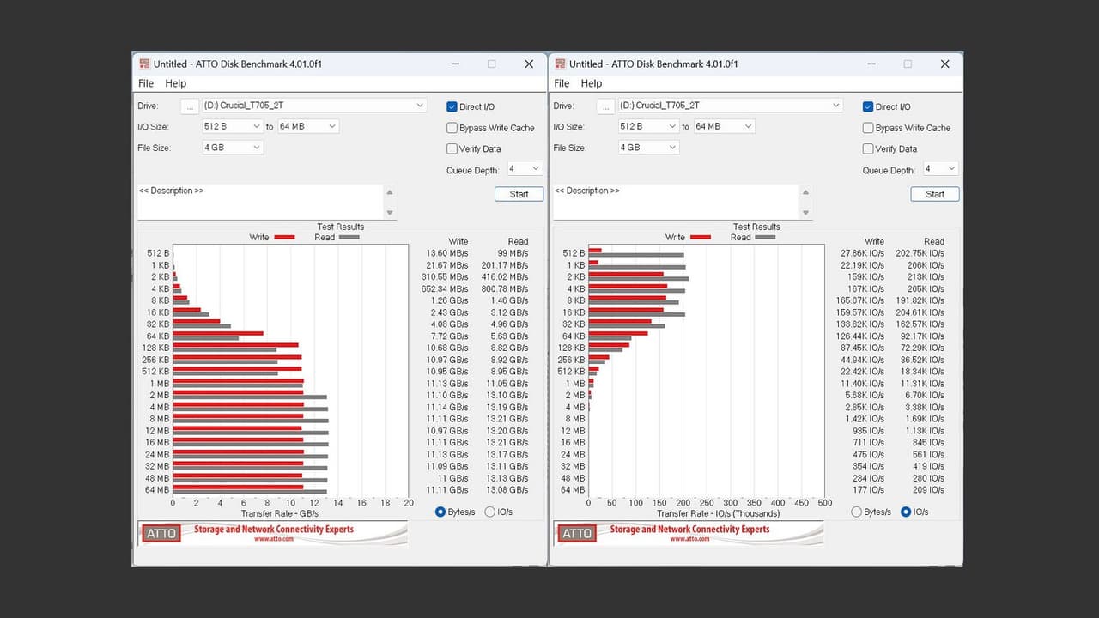Viewport: 1099px width, 618px height.
Task: Enable Verify Data in the right window
Action: [868, 148]
